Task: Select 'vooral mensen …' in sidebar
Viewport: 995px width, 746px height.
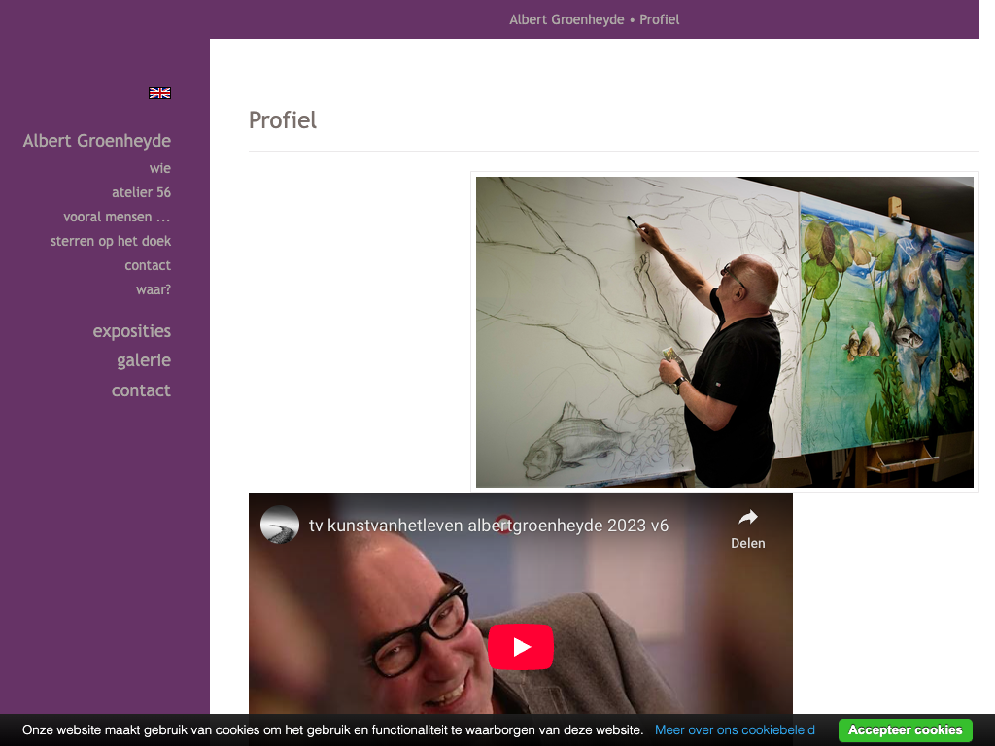Action: pos(117,217)
